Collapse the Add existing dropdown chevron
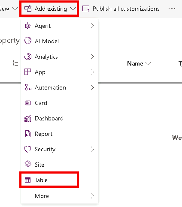Screen dimensions: 182x207 click(73, 9)
